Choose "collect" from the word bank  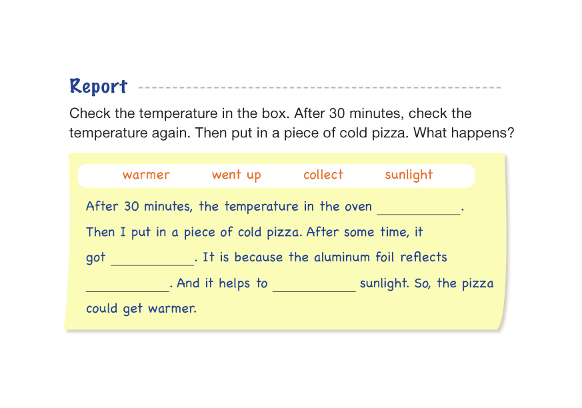point(323,175)
